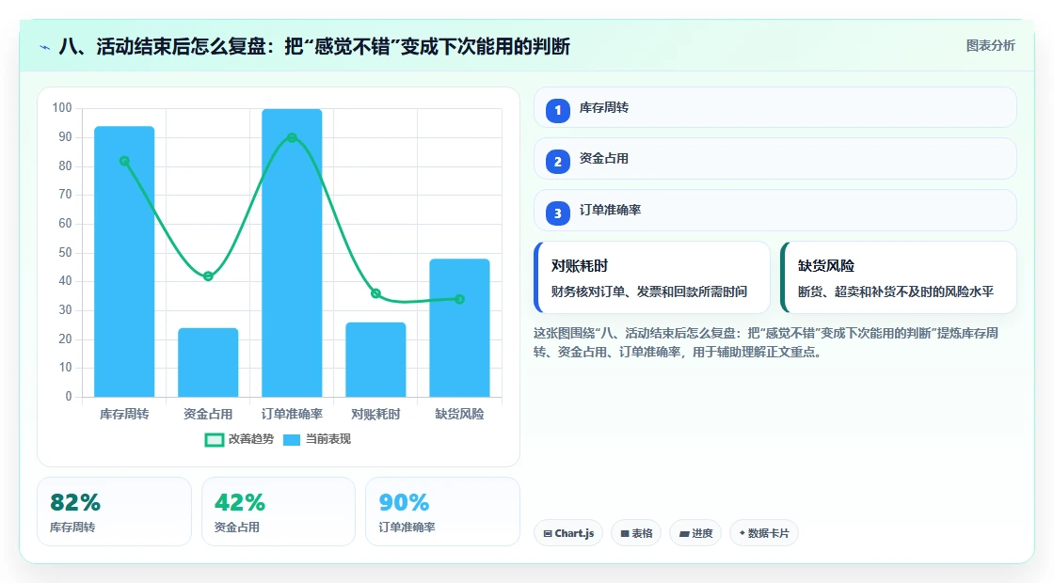Click the 90% 订单准确率 data card
1054x583 pixels.
tap(442, 512)
